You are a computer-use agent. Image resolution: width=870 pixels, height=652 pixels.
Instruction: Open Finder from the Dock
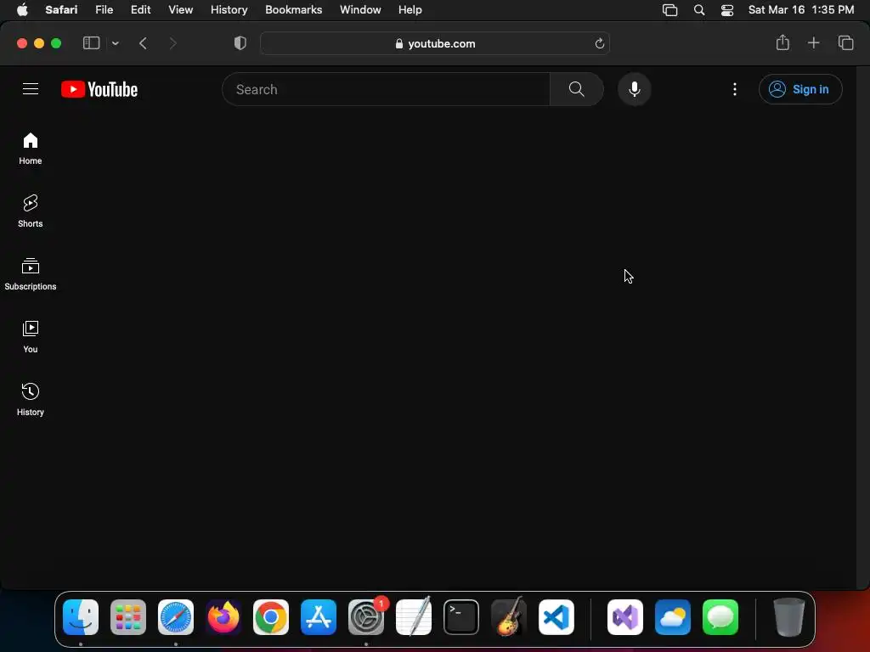(81, 617)
